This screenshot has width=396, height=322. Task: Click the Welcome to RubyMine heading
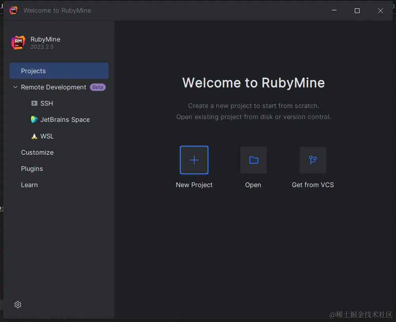coord(253,83)
